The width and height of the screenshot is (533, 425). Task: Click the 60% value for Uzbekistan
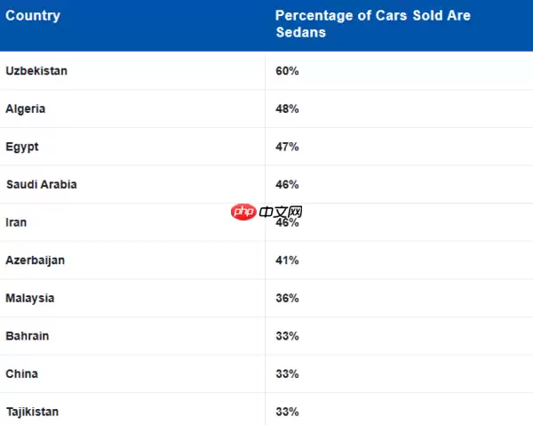[x=287, y=71]
